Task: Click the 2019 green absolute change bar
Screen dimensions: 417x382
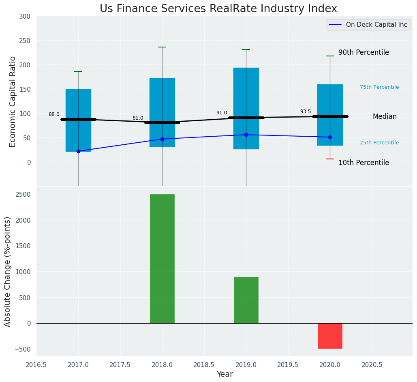Action: coord(246,300)
